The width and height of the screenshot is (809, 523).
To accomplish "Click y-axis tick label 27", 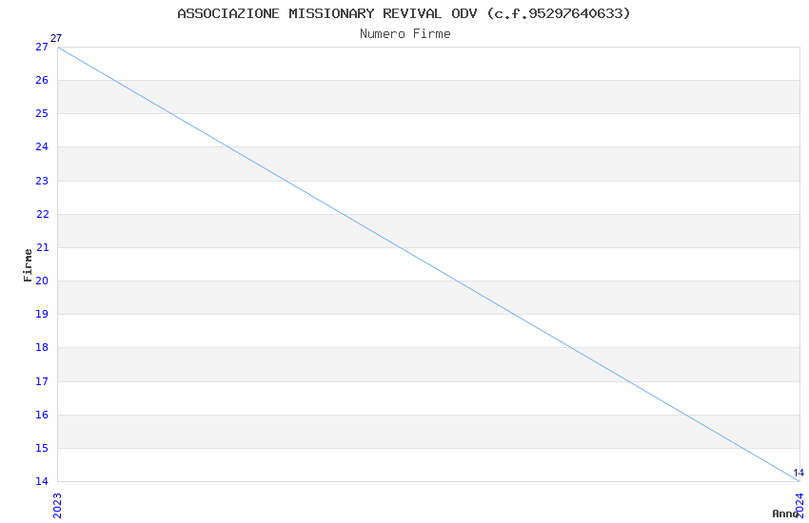I will click(42, 47).
